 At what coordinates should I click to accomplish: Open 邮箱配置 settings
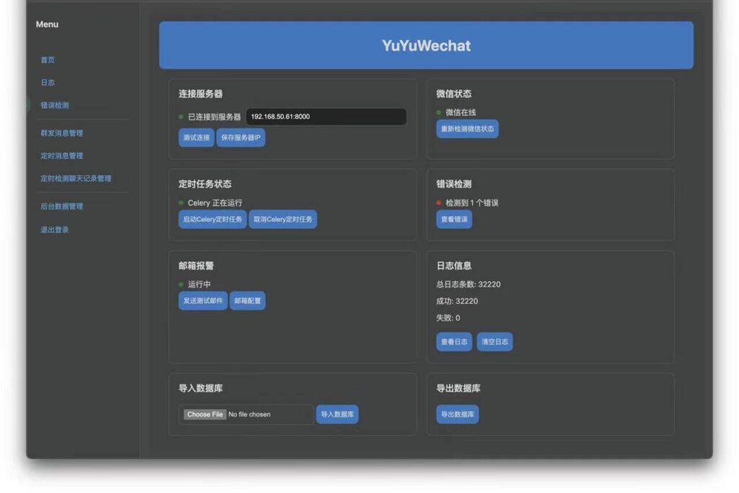[x=248, y=301]
